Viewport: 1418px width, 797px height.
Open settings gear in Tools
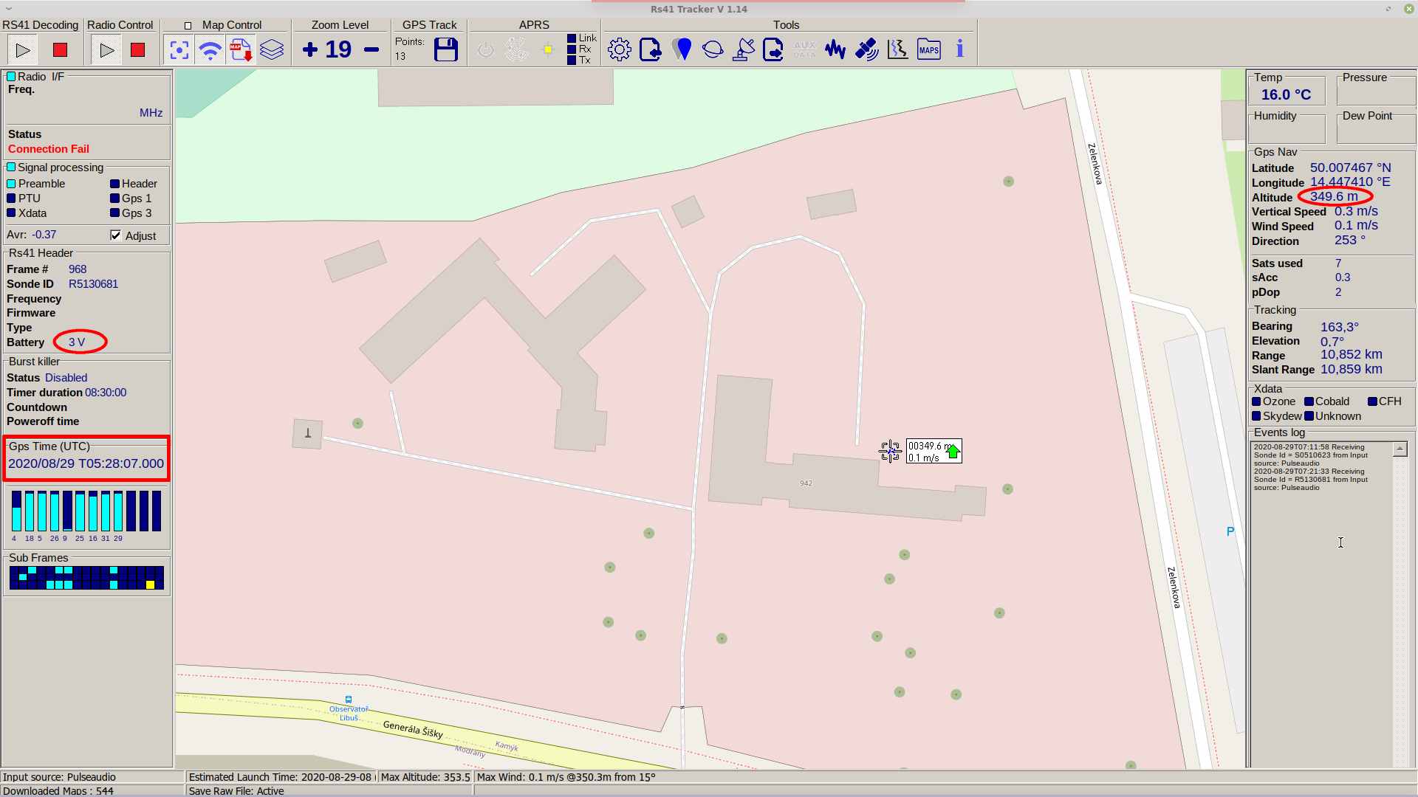pyautogui.click(x=619, y=50)
